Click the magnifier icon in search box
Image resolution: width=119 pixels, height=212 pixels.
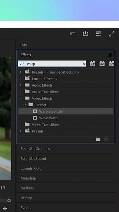tap(21, 63)
